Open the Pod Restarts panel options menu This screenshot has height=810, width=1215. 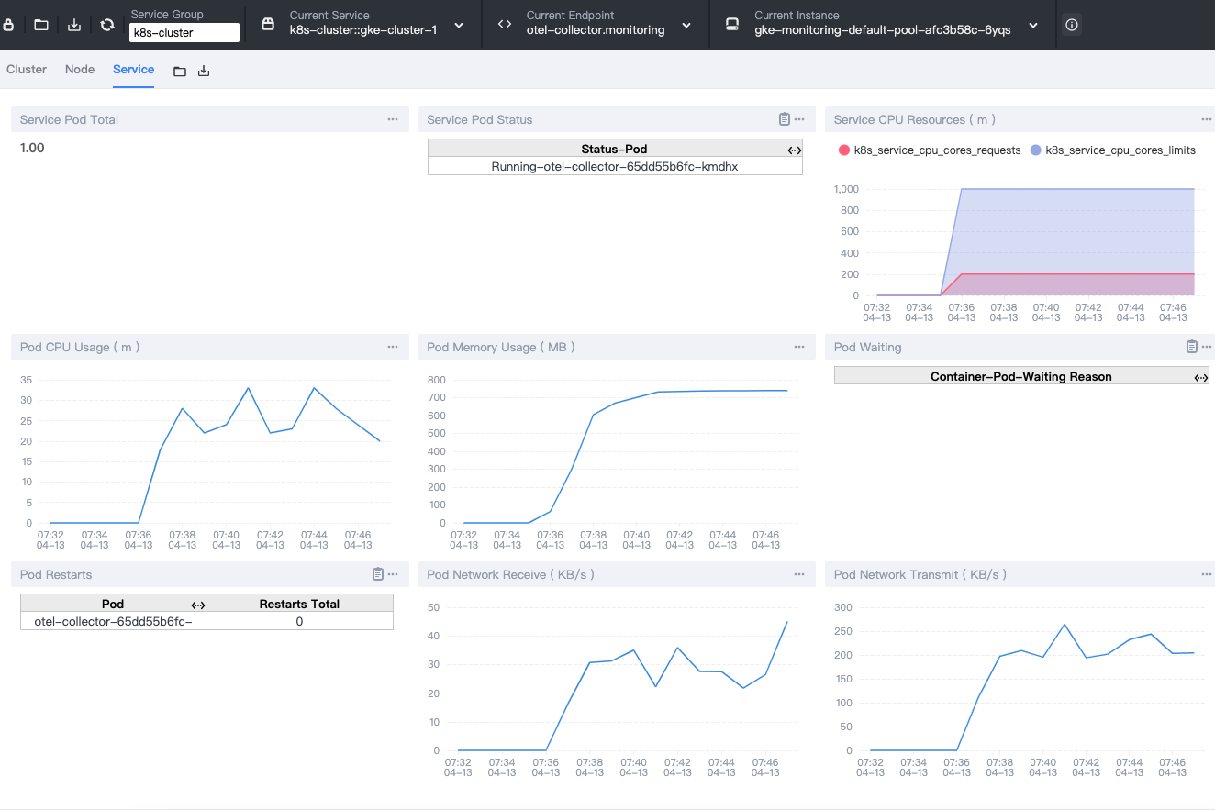coord(393,574)
